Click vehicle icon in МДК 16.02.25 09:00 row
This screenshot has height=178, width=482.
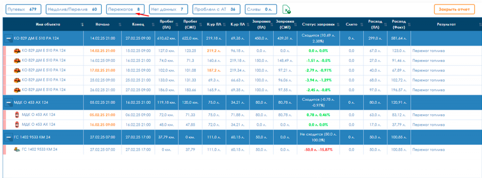pos(17,124)
